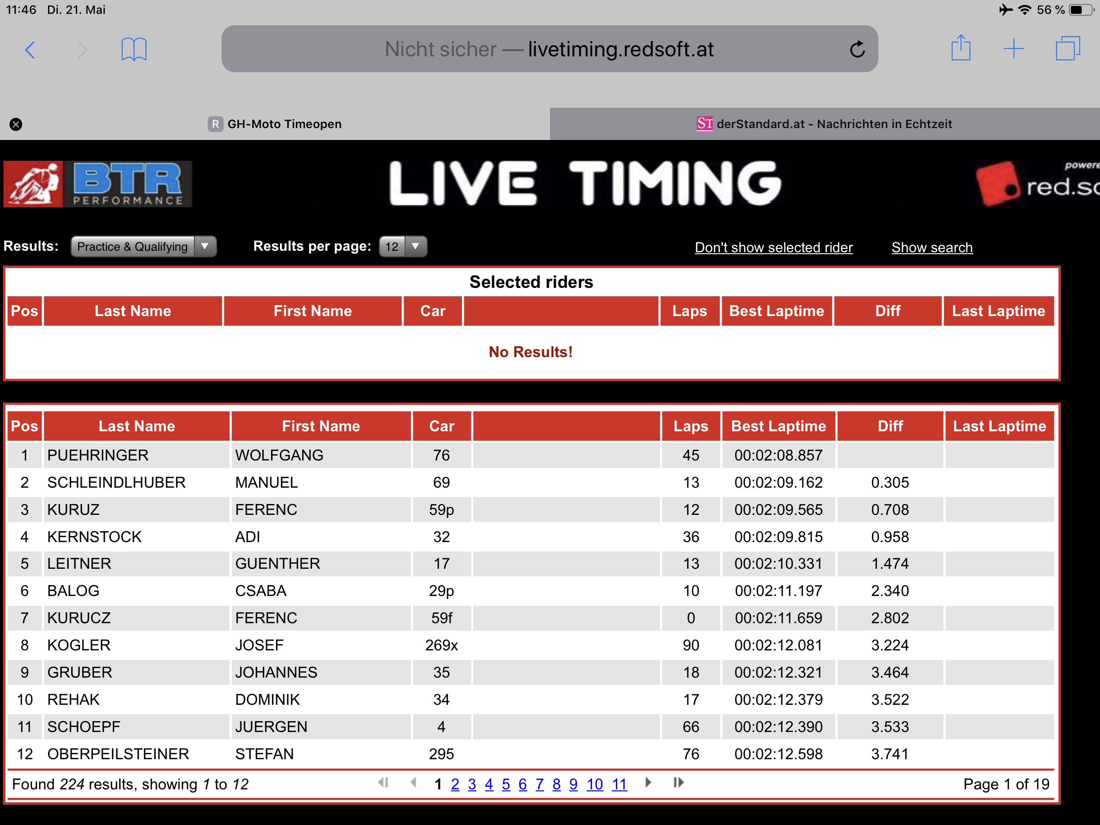Go to next results page arrow
1100x825 pixels.
[x=648, y=783]
